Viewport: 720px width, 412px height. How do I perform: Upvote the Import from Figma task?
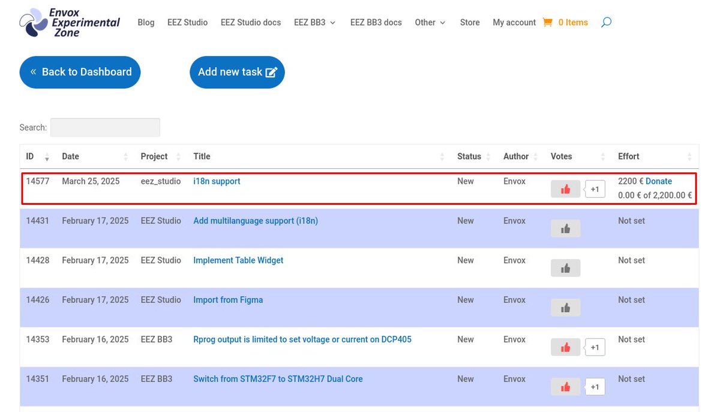click(x=565, y=308)
